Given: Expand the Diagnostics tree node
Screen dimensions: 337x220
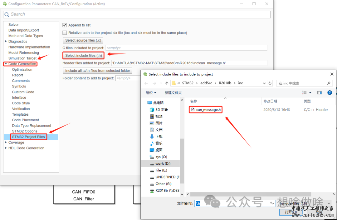Looking at the screenshot, I should [6, 42].
